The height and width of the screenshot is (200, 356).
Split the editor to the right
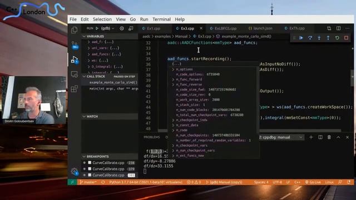[339, 28]
